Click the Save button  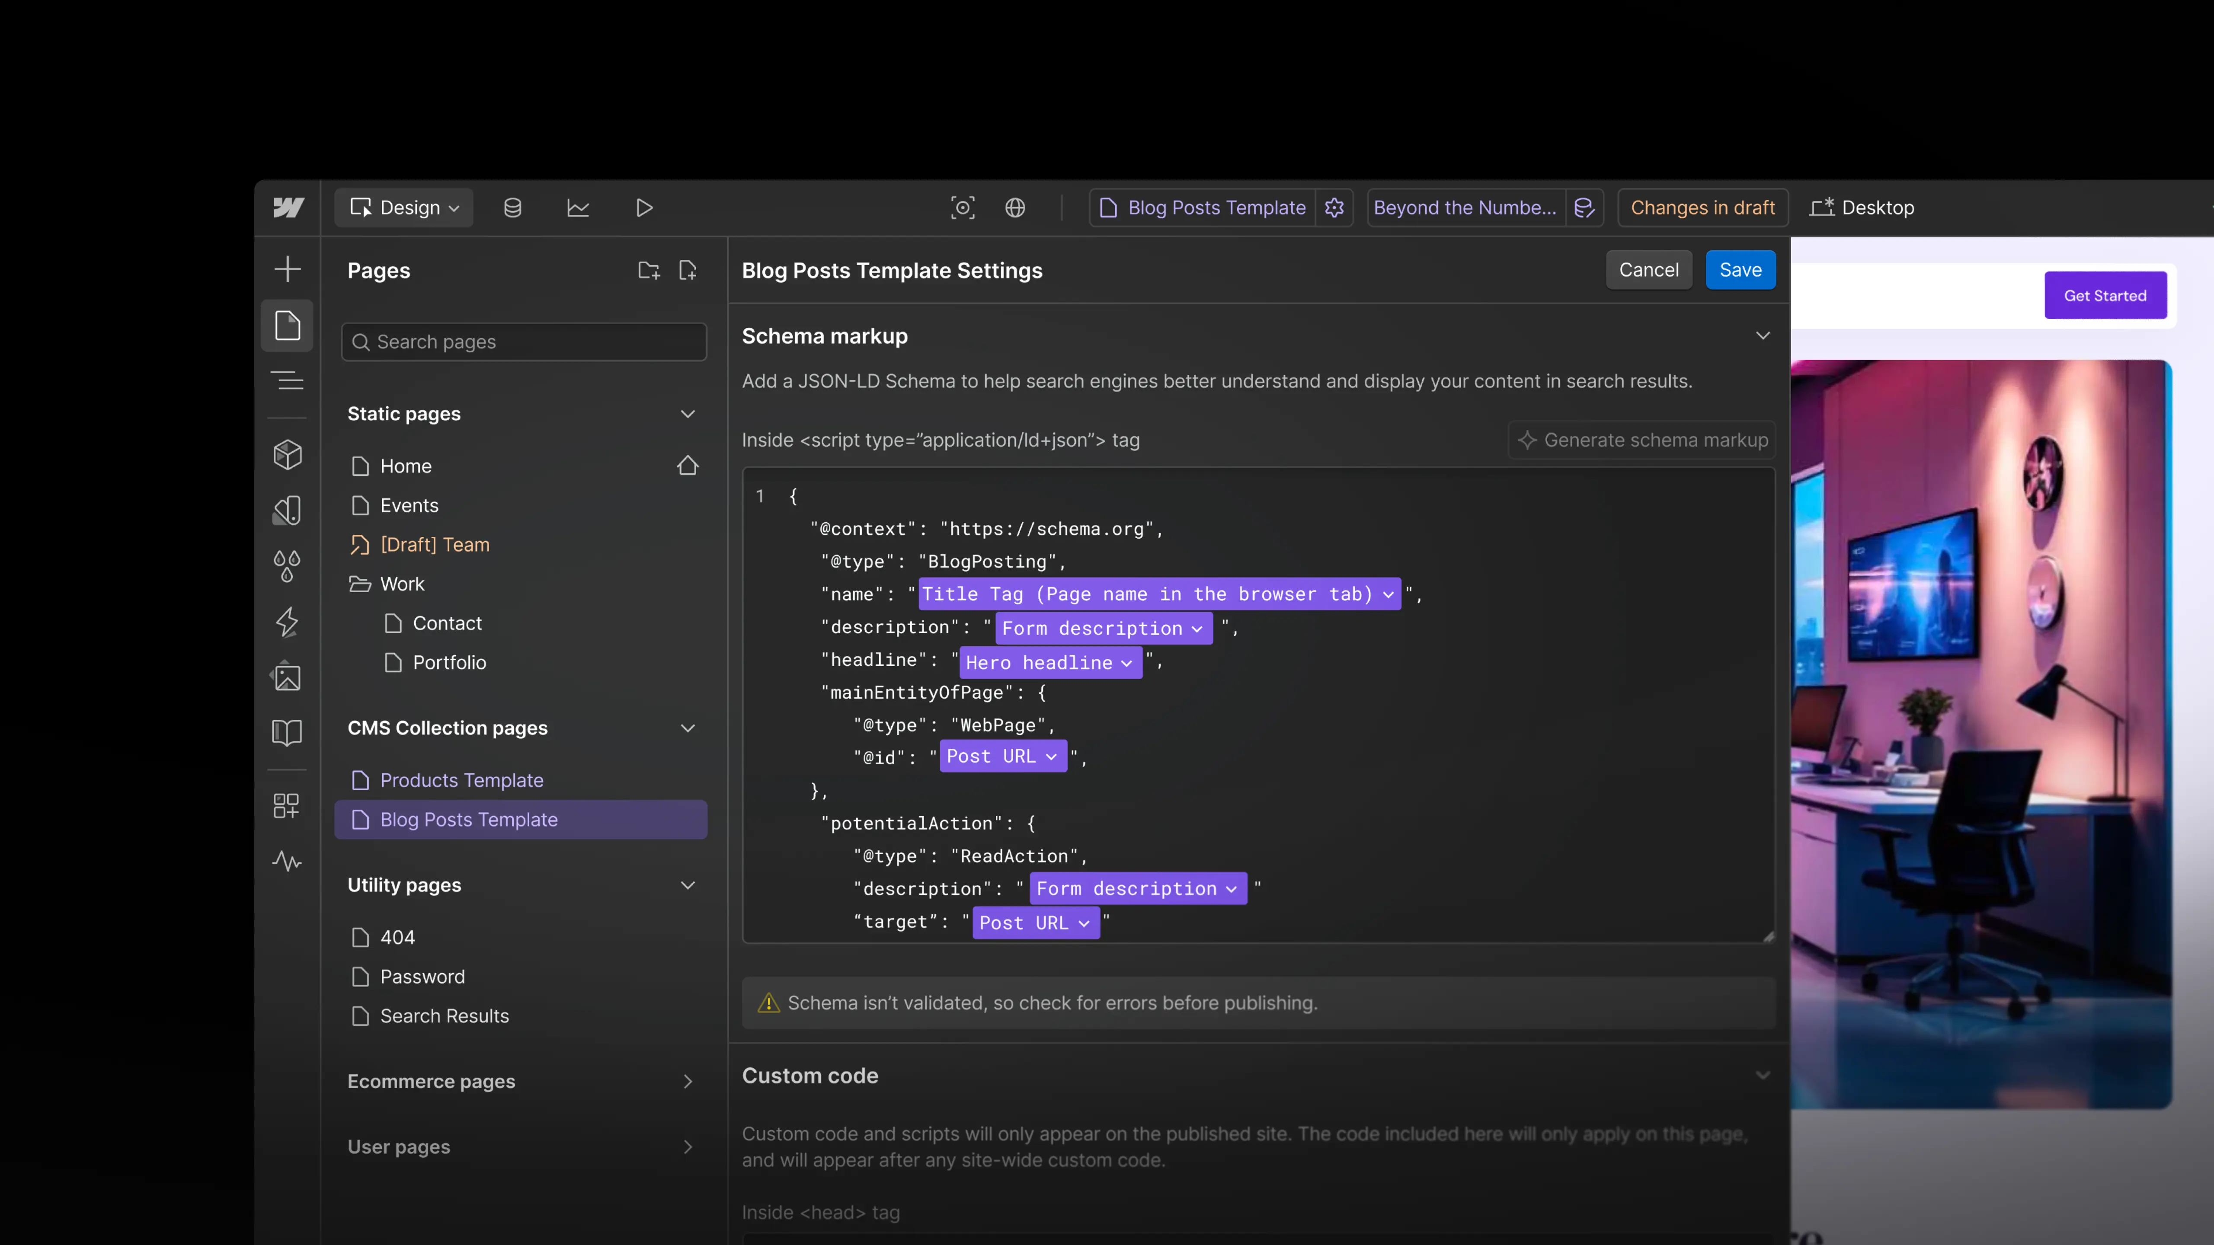(x=1740, y=270)
